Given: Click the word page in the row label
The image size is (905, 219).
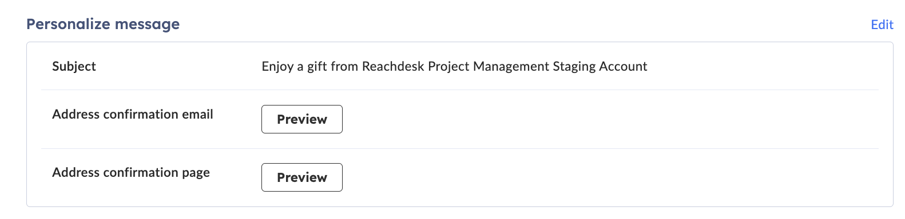Looking at the screenshot, I should (196, 173).
